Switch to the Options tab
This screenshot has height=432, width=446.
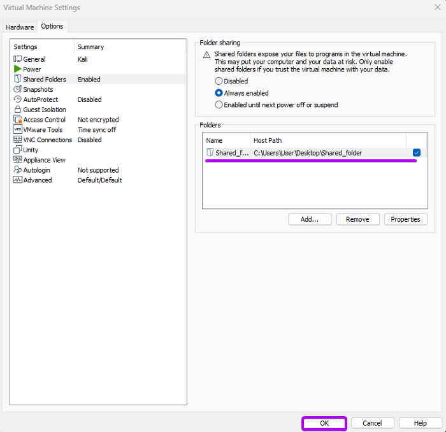52,26
